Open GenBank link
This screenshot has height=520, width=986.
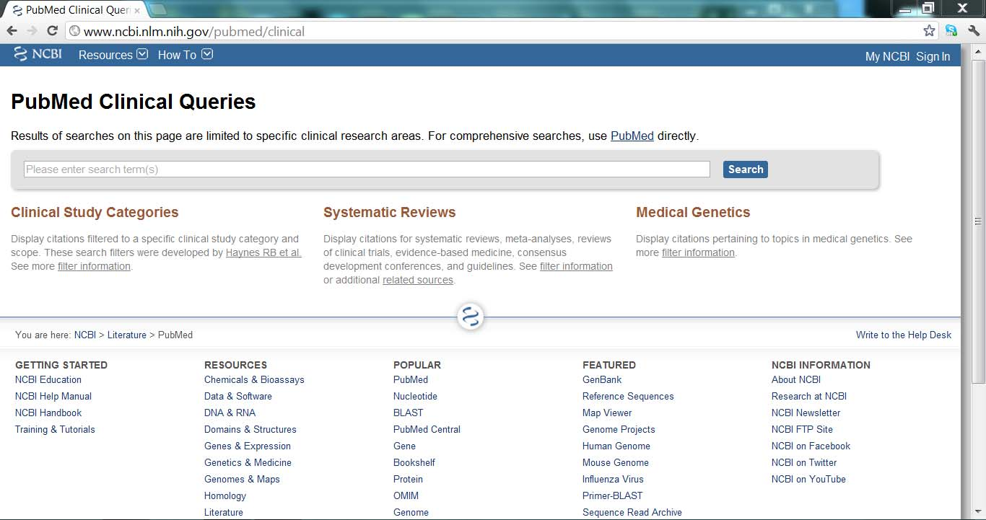tap(602, 379)
